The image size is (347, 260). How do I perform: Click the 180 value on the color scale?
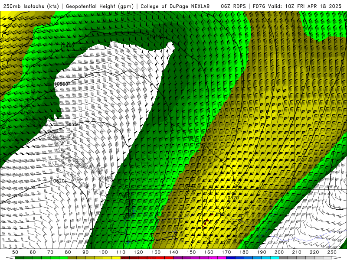[x=244, y=252]
